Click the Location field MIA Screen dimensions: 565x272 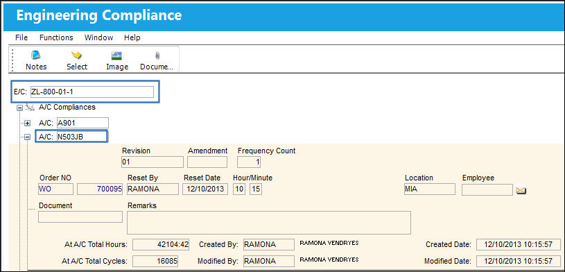430,189
